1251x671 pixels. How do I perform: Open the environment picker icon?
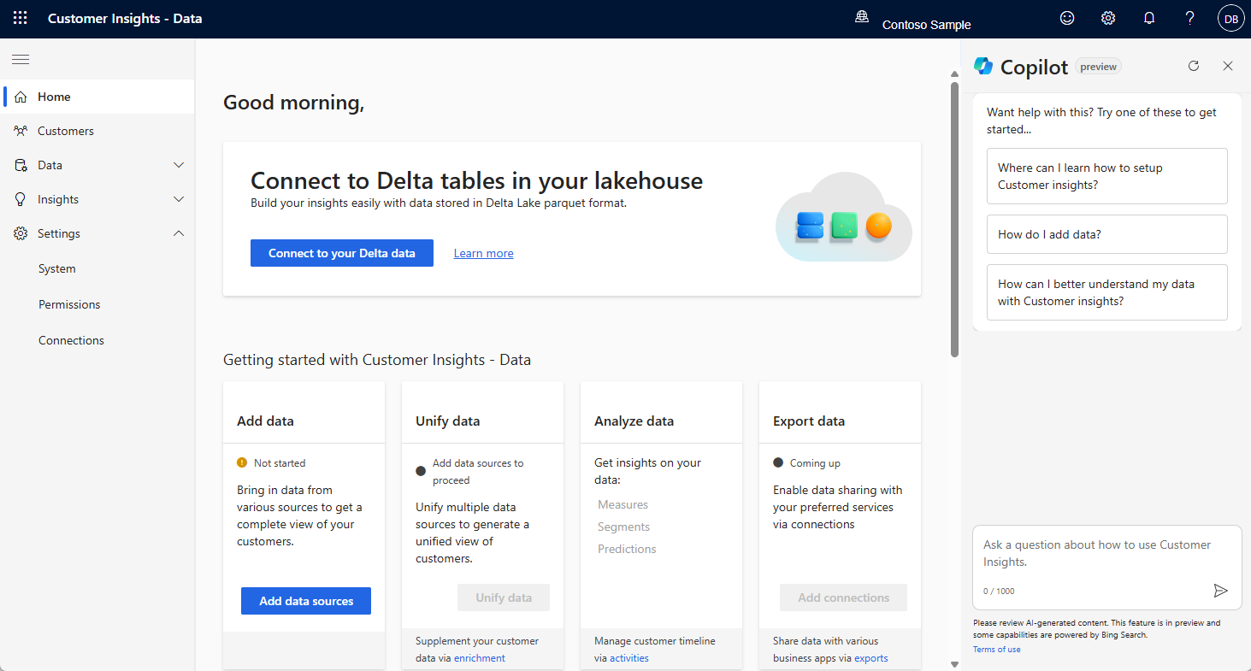[862, 18]
